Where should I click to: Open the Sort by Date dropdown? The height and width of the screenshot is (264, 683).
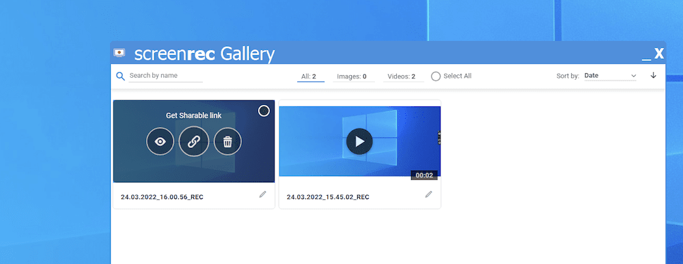point(610,76)
